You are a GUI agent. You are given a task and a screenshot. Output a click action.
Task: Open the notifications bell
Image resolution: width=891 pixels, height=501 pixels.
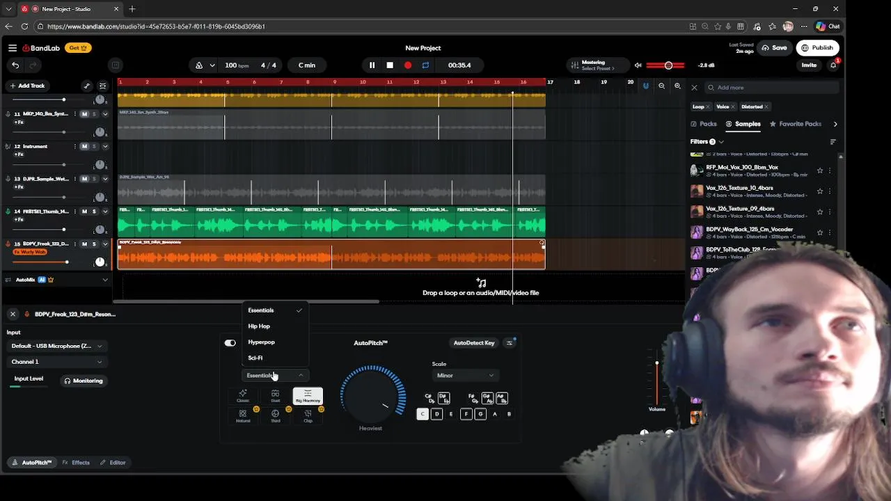[x=833, y=65]
